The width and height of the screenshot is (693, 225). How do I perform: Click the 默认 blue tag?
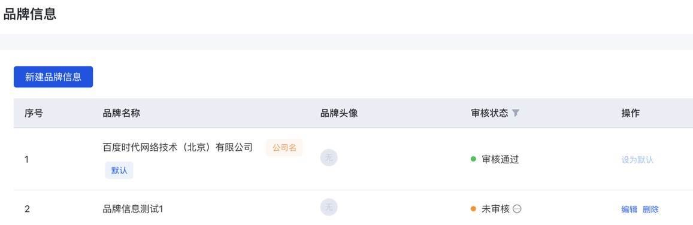tap(119, 171)
